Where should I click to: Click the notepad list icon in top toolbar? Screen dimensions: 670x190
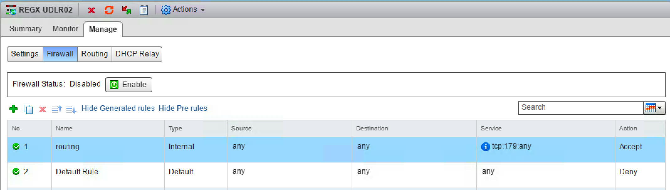(x=144, y=10)
